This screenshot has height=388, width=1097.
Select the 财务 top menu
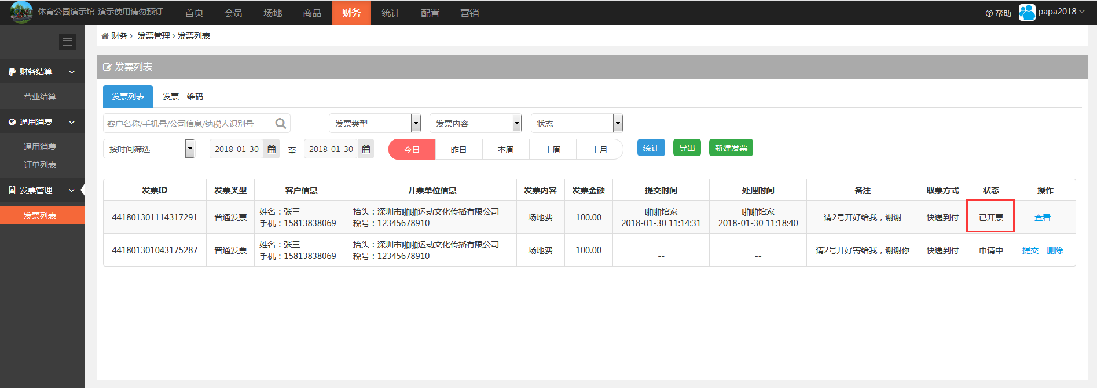351,13
